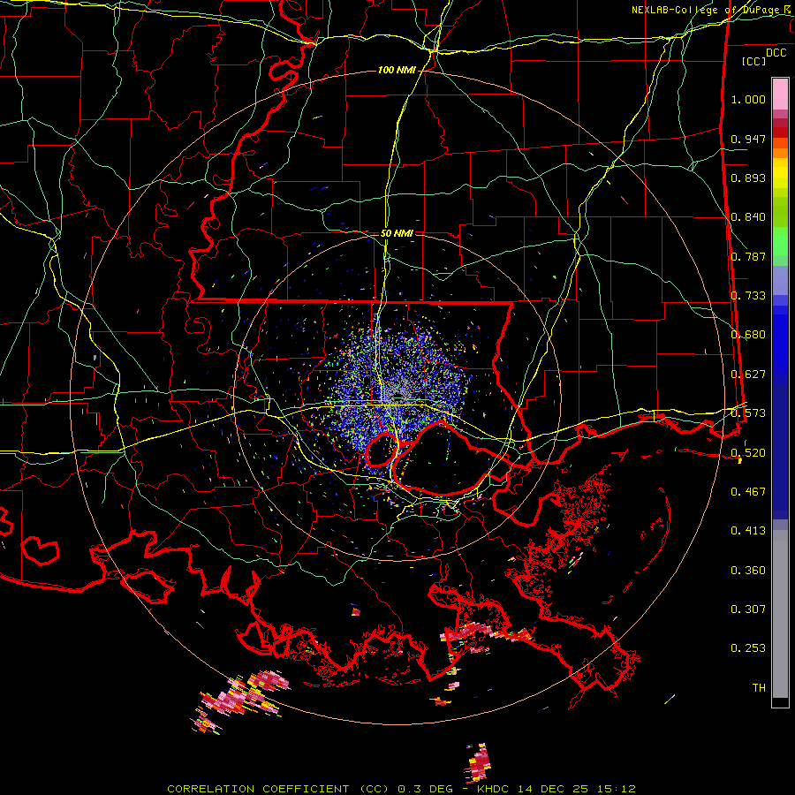The image size is (795, 795).
Task: Select the 0.520 scale value
Action: [x=748, y=452]
